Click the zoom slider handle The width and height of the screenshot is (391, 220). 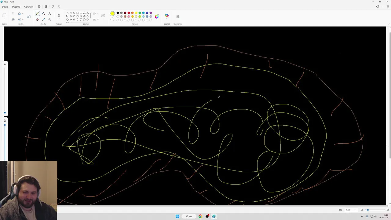(368, 210)
